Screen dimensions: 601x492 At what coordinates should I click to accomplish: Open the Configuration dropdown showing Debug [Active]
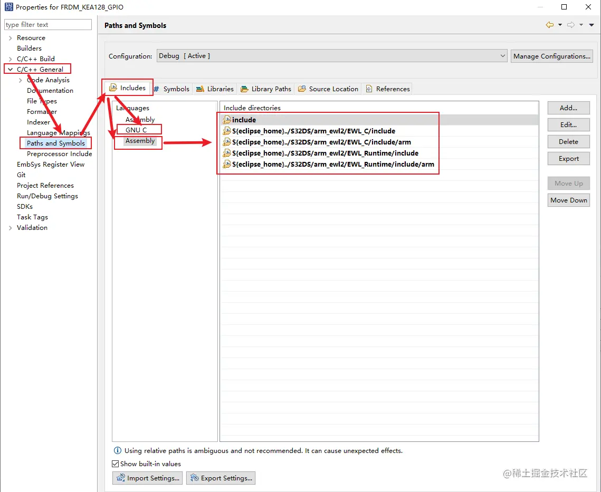332,56
